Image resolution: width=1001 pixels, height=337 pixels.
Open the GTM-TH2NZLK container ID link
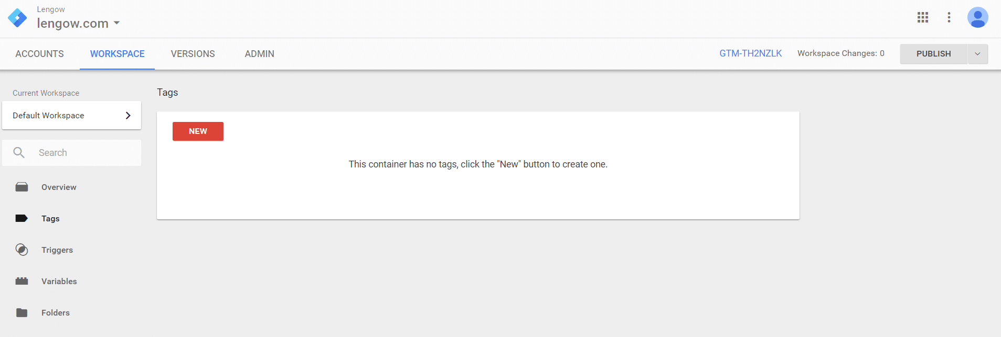(750, 53)
